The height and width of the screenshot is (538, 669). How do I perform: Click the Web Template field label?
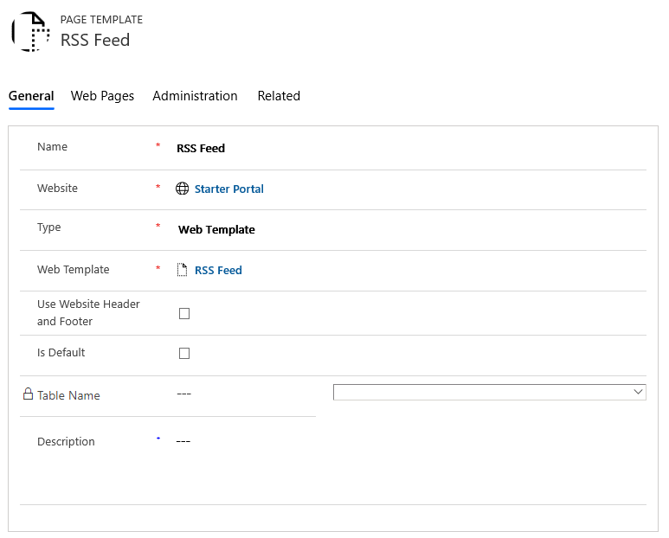coord(74,269)
